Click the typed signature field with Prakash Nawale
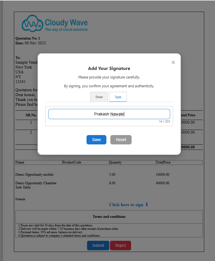 [x=109, y=114]
